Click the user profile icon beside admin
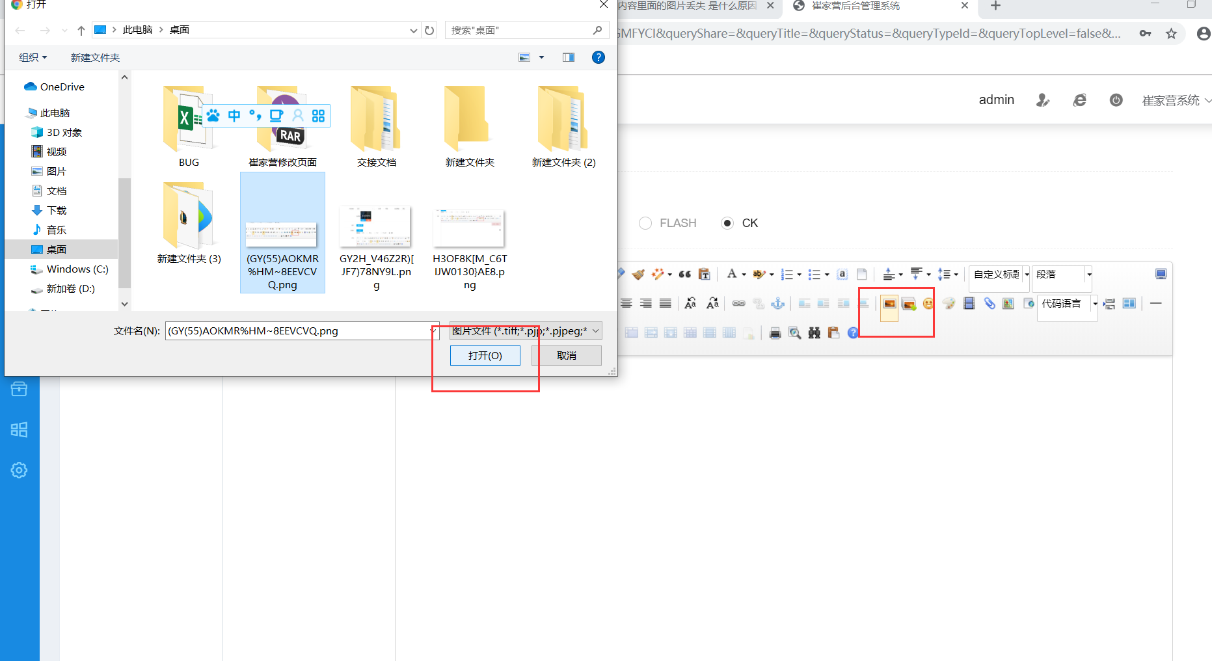This screenshot has width=1212, height=661. 1043,100
